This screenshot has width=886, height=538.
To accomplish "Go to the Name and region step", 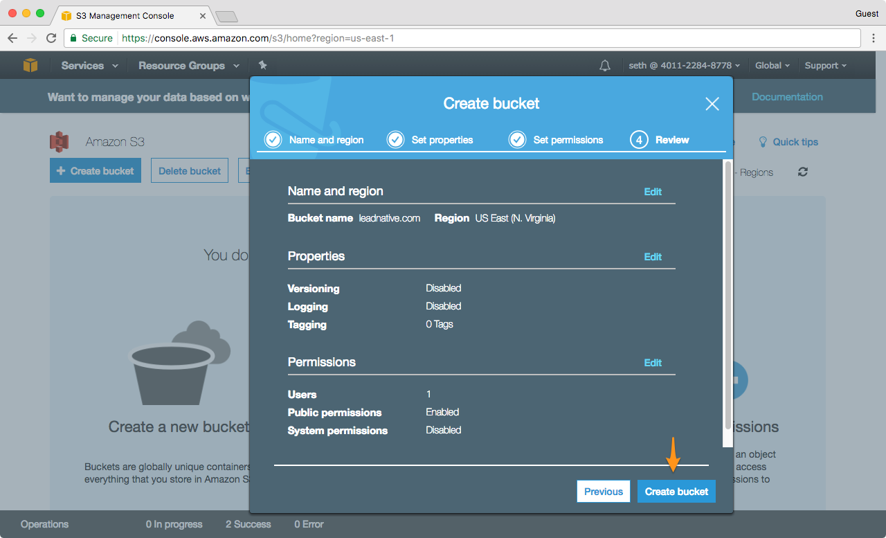I will (315, 140).
